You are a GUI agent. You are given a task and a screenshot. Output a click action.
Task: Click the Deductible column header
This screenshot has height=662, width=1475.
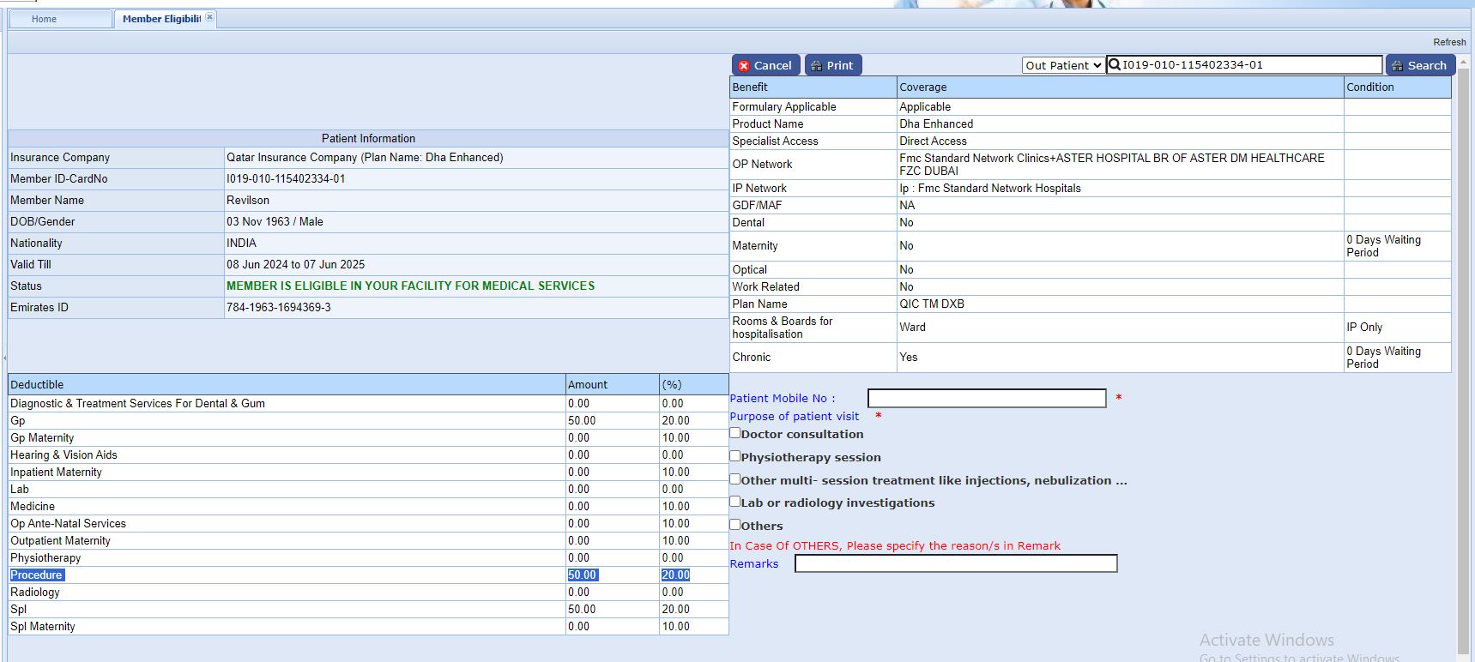[x=37, y=384]
